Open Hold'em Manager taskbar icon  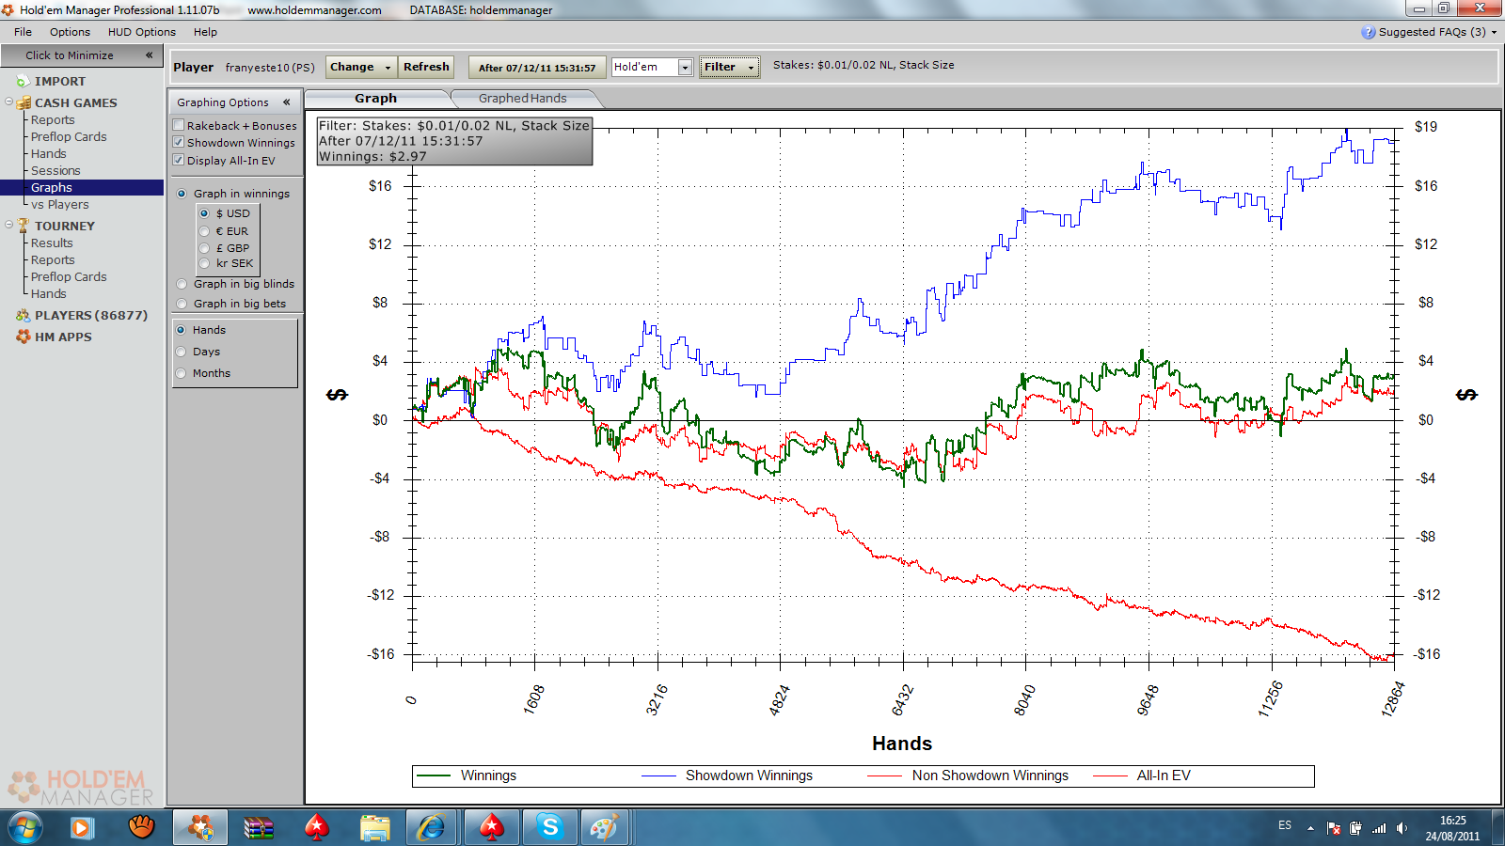199,828
